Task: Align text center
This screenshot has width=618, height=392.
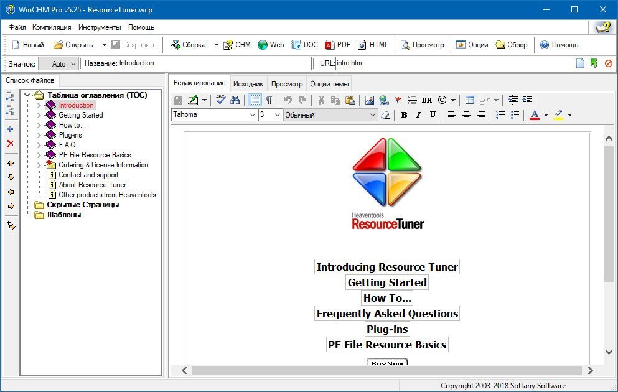Action: point(466,115)
